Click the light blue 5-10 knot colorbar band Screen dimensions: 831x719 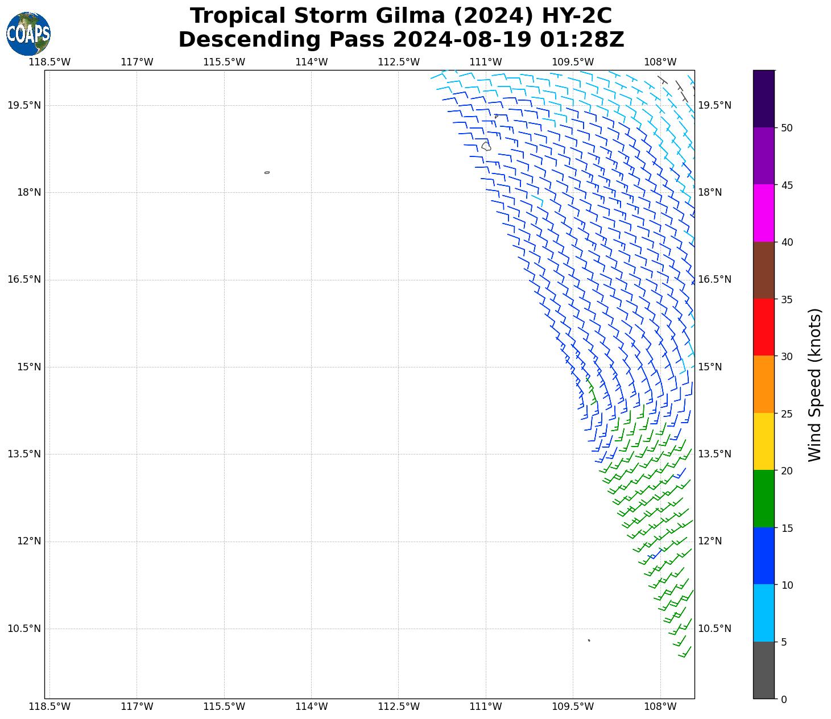pyautogui.click(x=763, y=613)
